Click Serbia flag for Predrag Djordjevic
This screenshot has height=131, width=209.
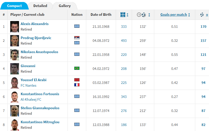[x=77, y=38]
